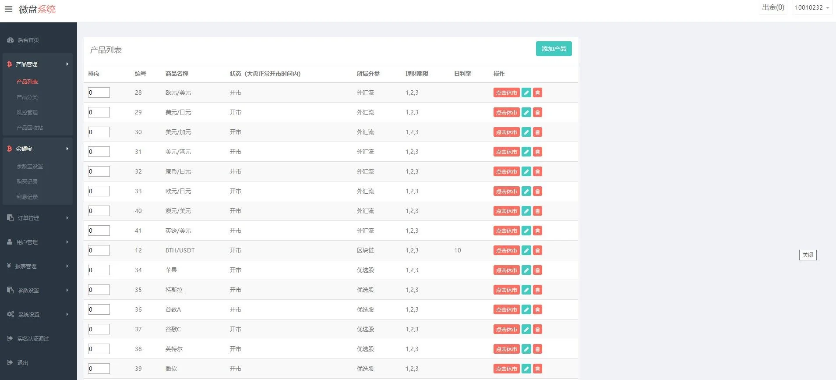Screen dimensions: 836x380
Task: Click the edit pencil icon for 欧元/美元
Action: click(526, 92)
